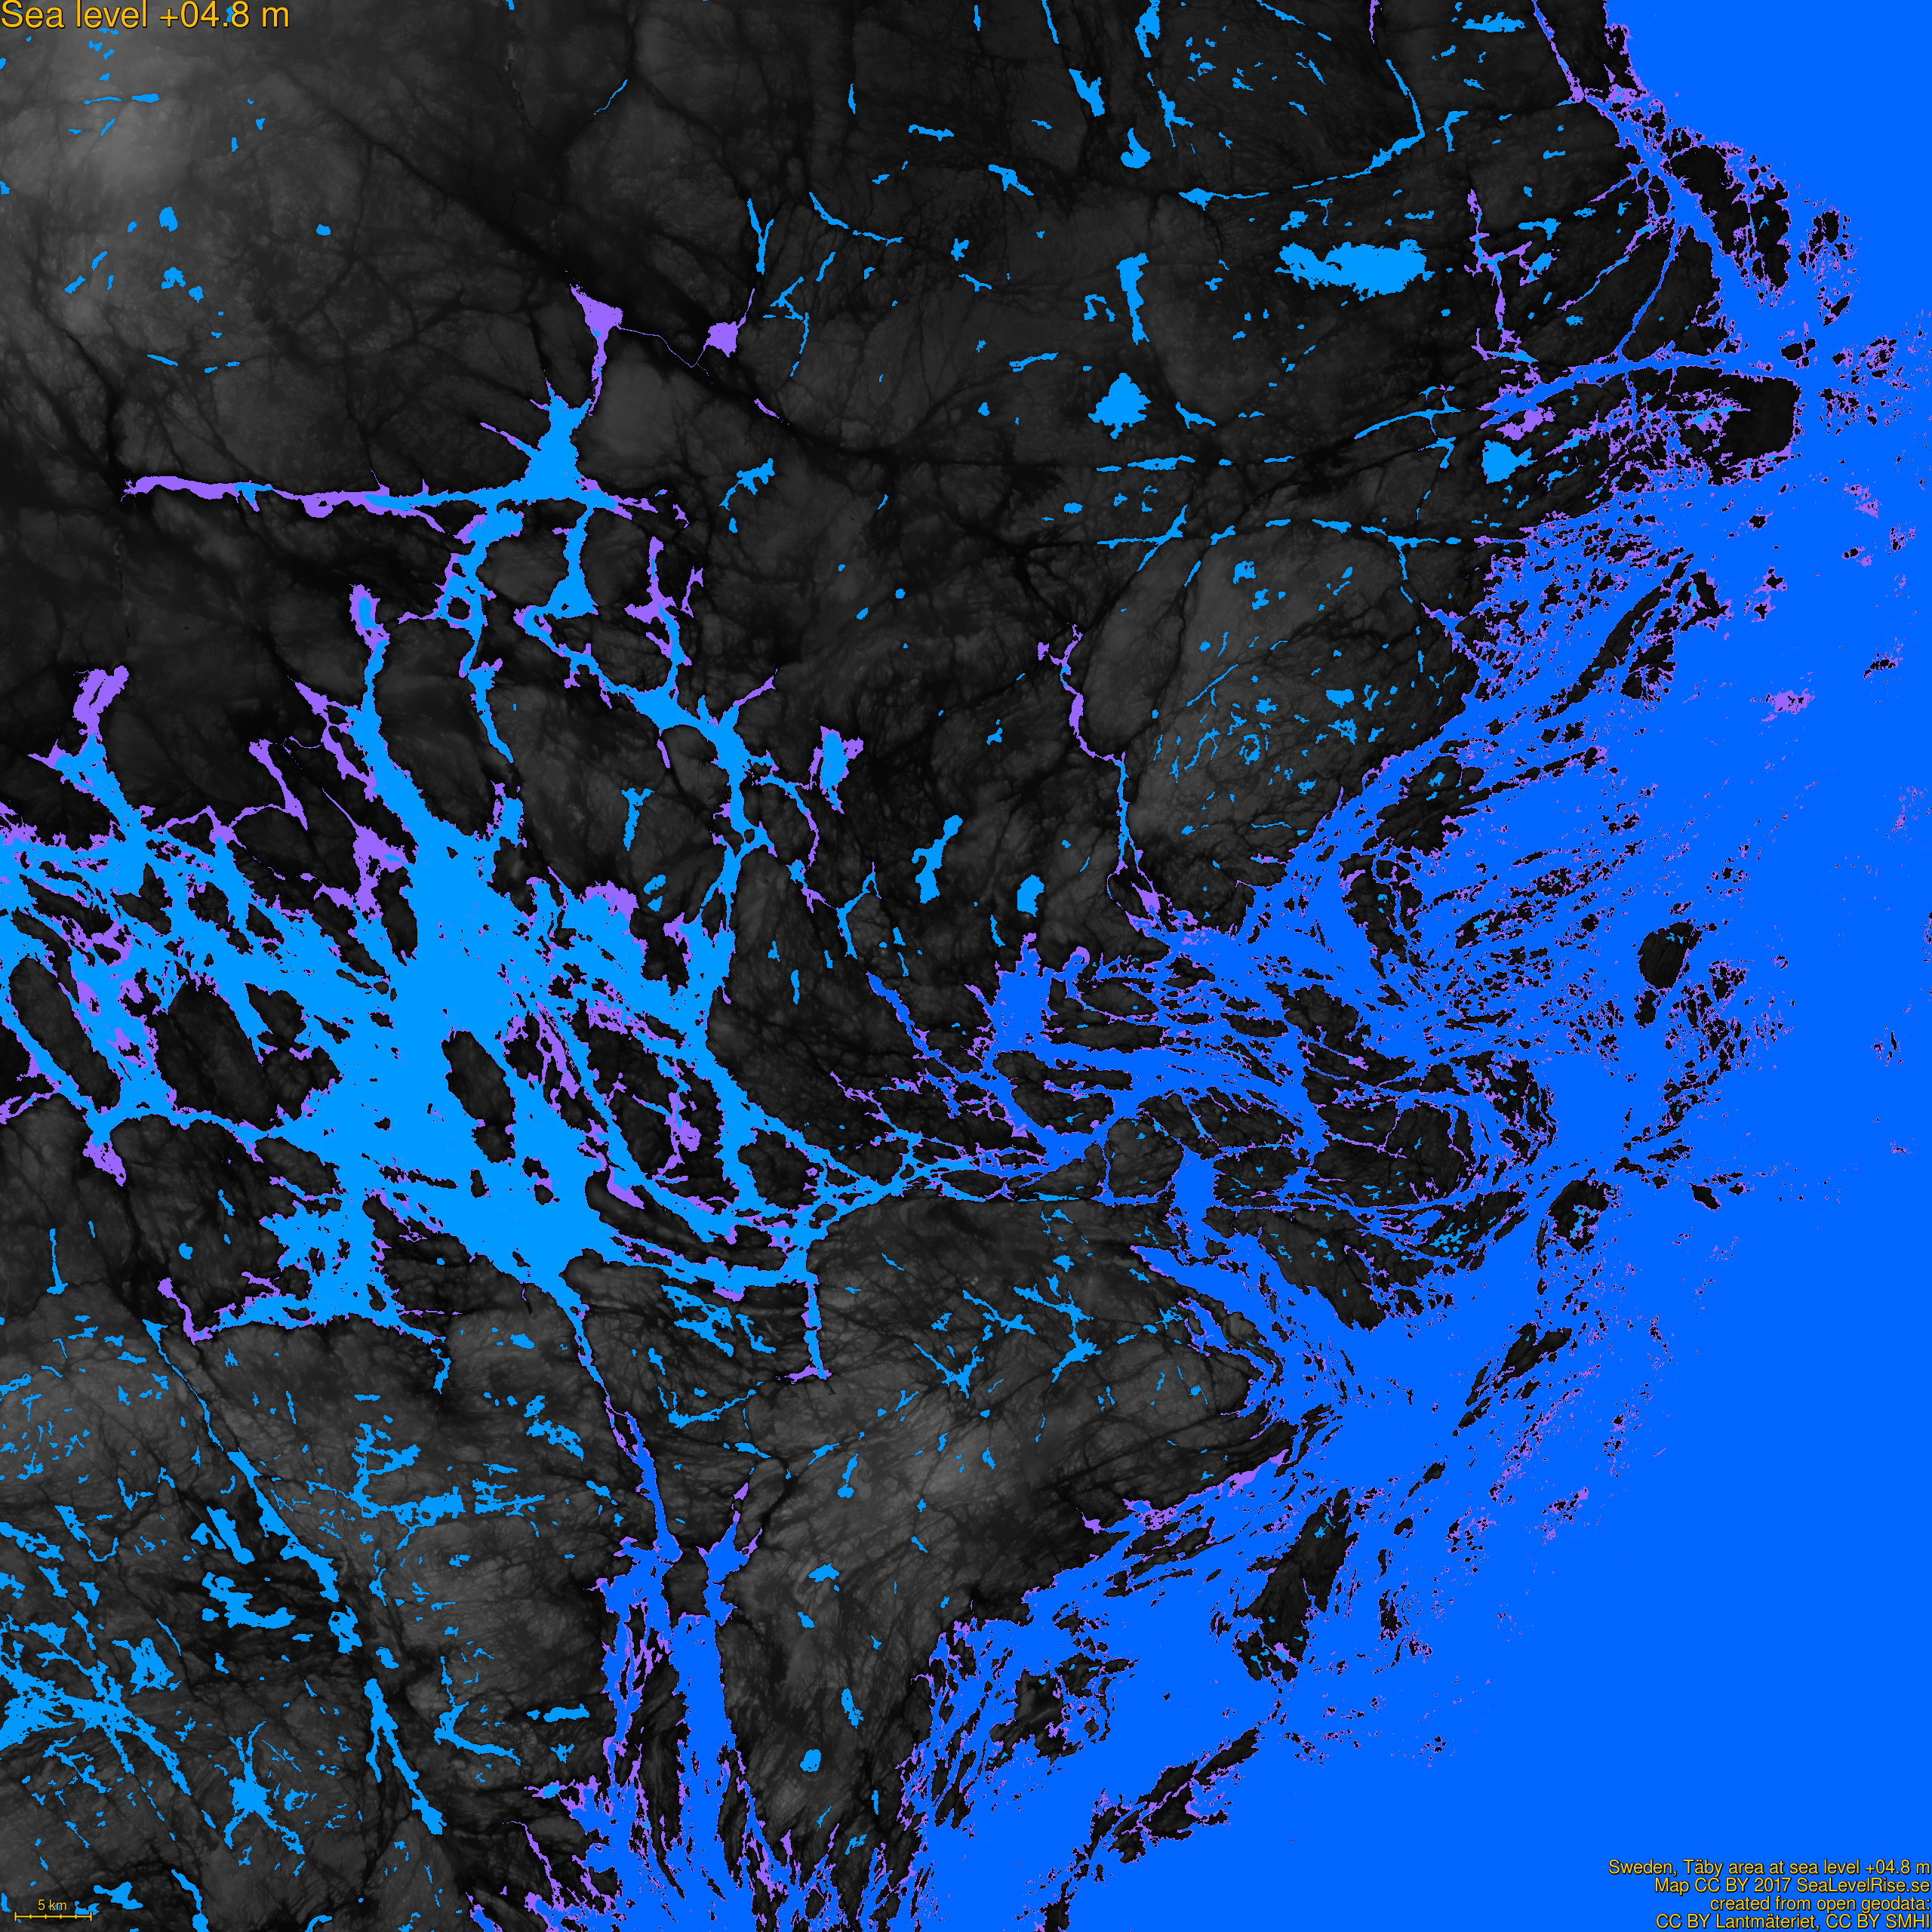Select the "Sweden, Täby area at sea level" caption
This screenshot has height=1932, width=1932.
click(1735, 1868)
